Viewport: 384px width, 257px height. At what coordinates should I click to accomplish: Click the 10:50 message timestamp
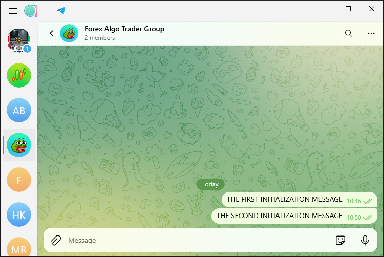pyautogui.click(x=354, y=218)
